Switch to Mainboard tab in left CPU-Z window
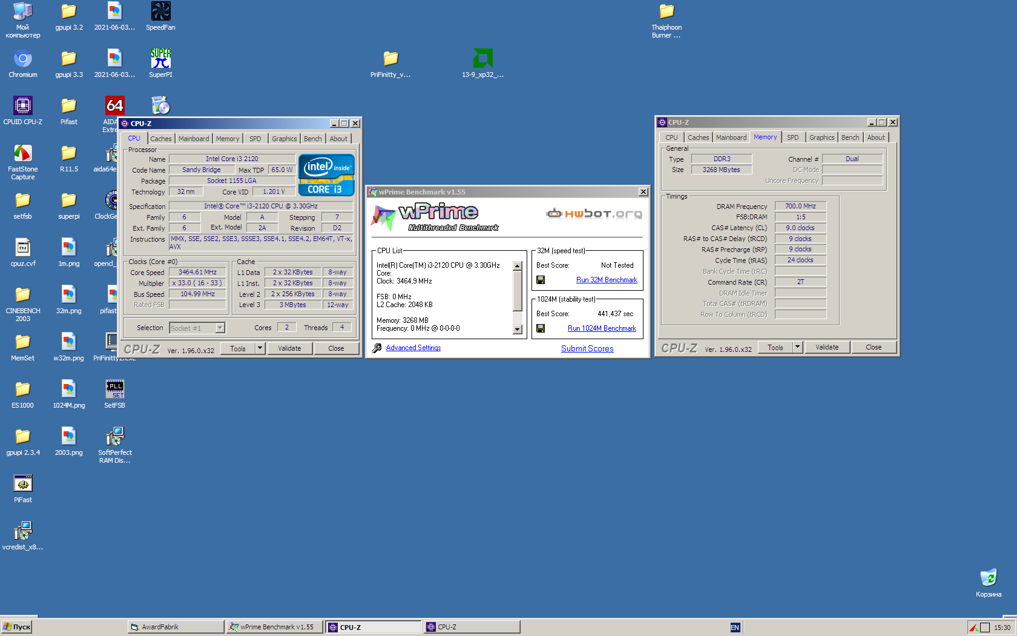The image size is (1017, 636). [194, 139]
